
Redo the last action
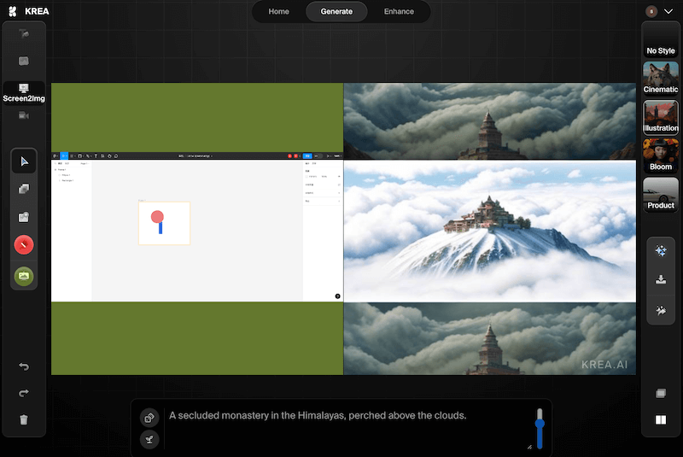pos(24,393)
